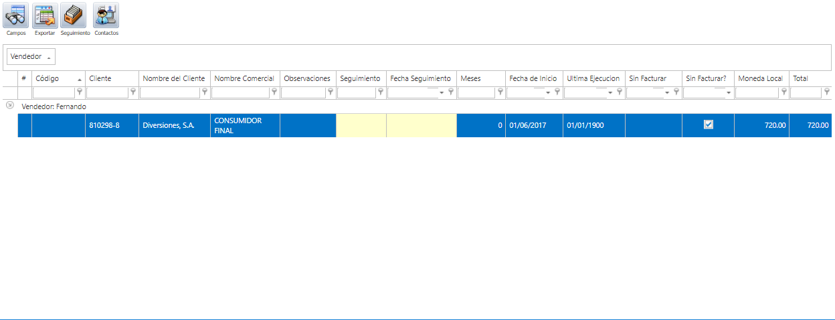
Task: Click the Exportar toolbar icon
Action: click(x=45, y=15)
